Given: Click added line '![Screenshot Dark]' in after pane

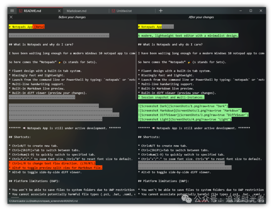Looking at the screenshot, I should (183, 106).
